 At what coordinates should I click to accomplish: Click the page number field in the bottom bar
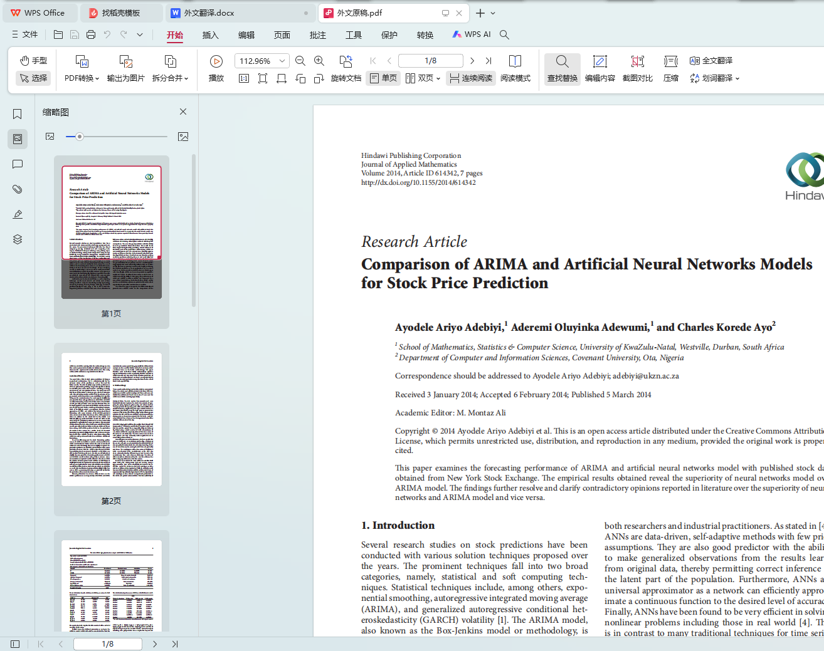[x=108, y=644]
